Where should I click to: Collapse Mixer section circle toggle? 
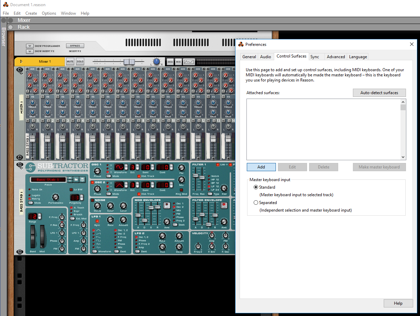11,20
